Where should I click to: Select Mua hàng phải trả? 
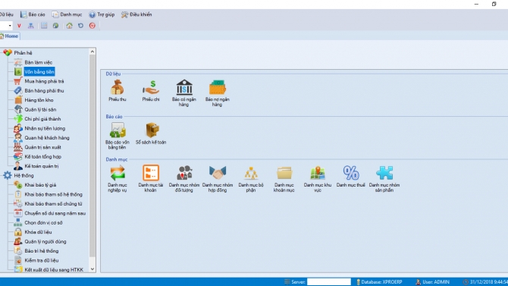[44, 81]
